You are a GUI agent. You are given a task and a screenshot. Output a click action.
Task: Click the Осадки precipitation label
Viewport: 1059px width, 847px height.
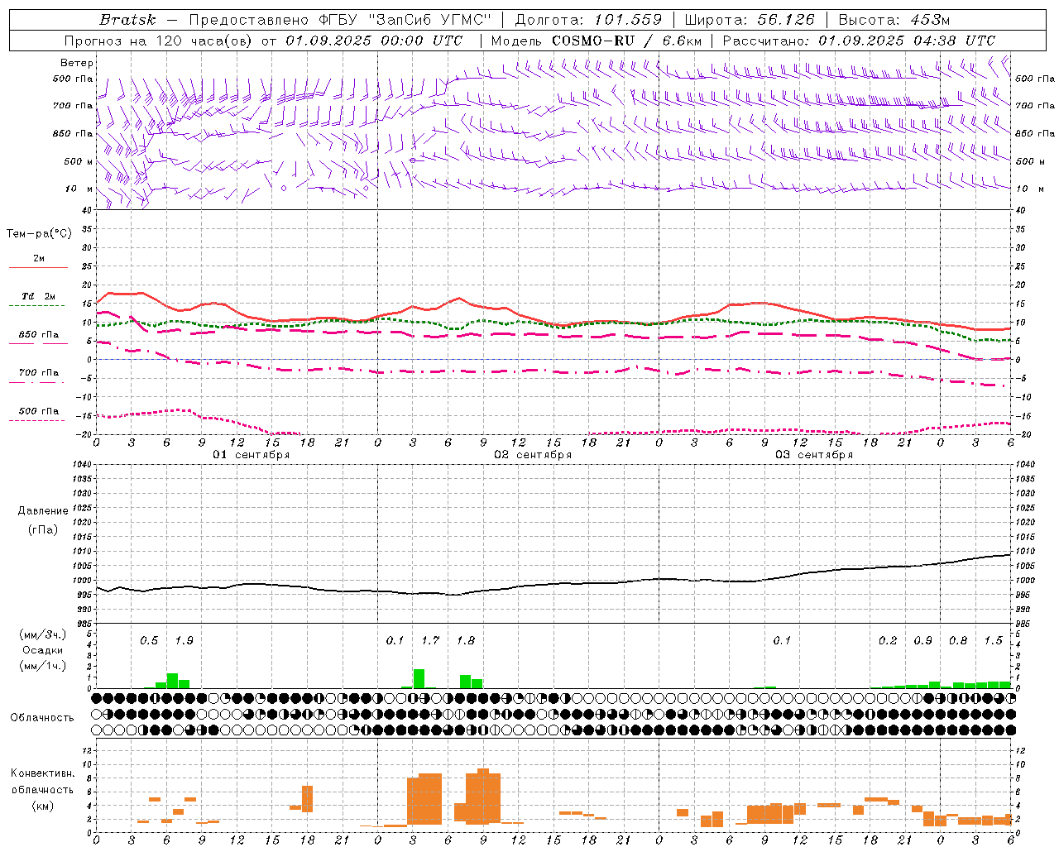point(42,650)
